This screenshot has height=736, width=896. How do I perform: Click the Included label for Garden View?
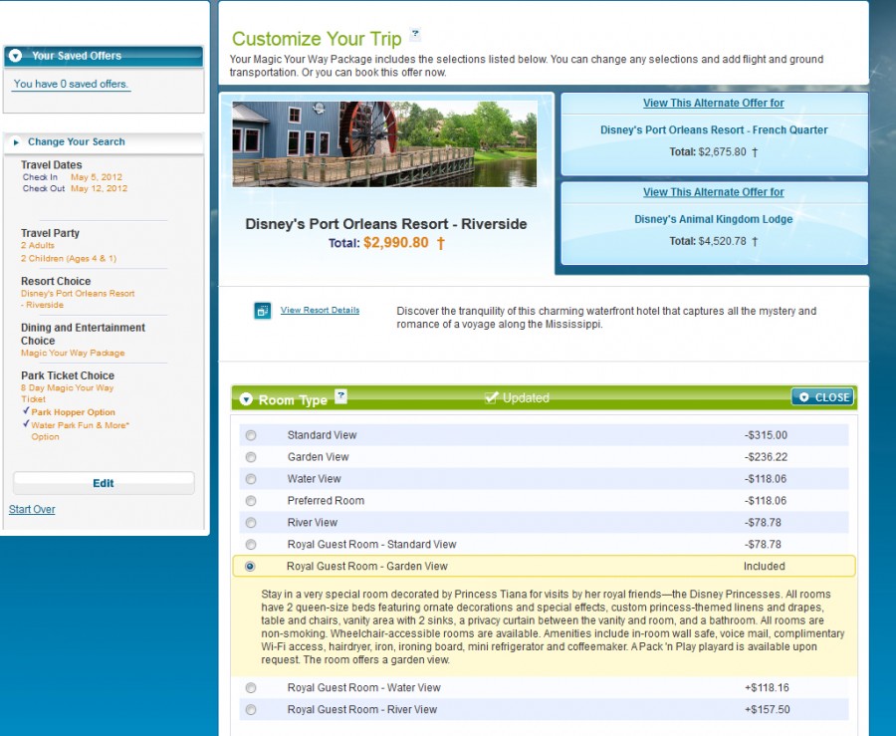tap(764, 567)
